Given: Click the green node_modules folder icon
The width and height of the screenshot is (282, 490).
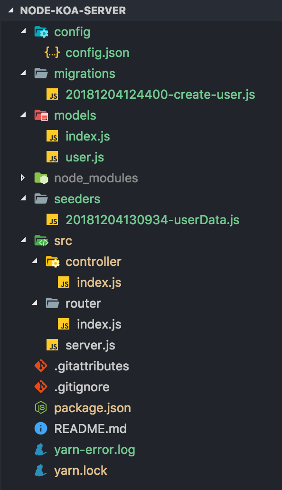Looking at the screenshot, I should (41, 178).
